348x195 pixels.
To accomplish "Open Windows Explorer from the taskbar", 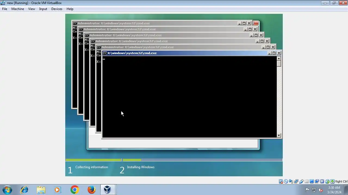I will point(41,190).
